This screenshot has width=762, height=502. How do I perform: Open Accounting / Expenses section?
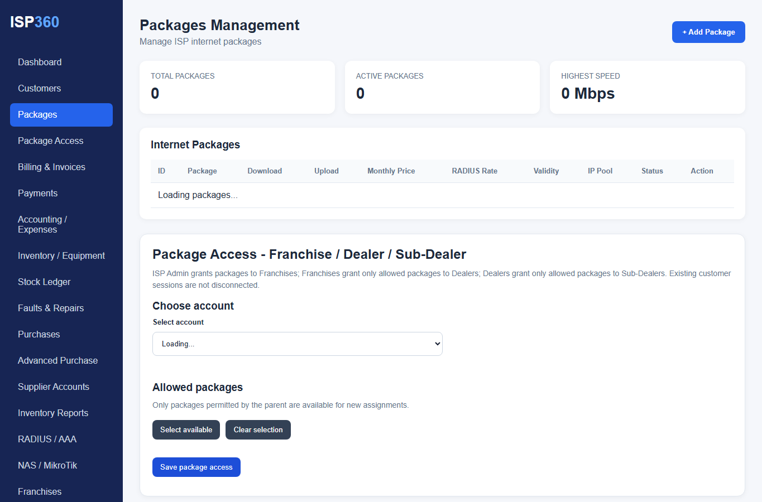(x=61, y=224)
